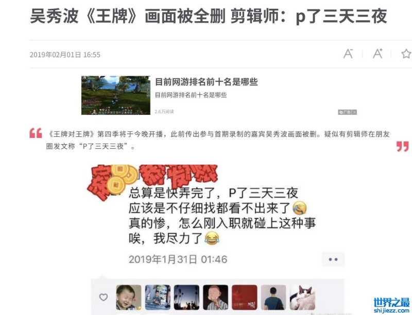Select the child photo avatar
This screenshot has height=315, width=412.
pyautogui.click(x=158, y=297)
